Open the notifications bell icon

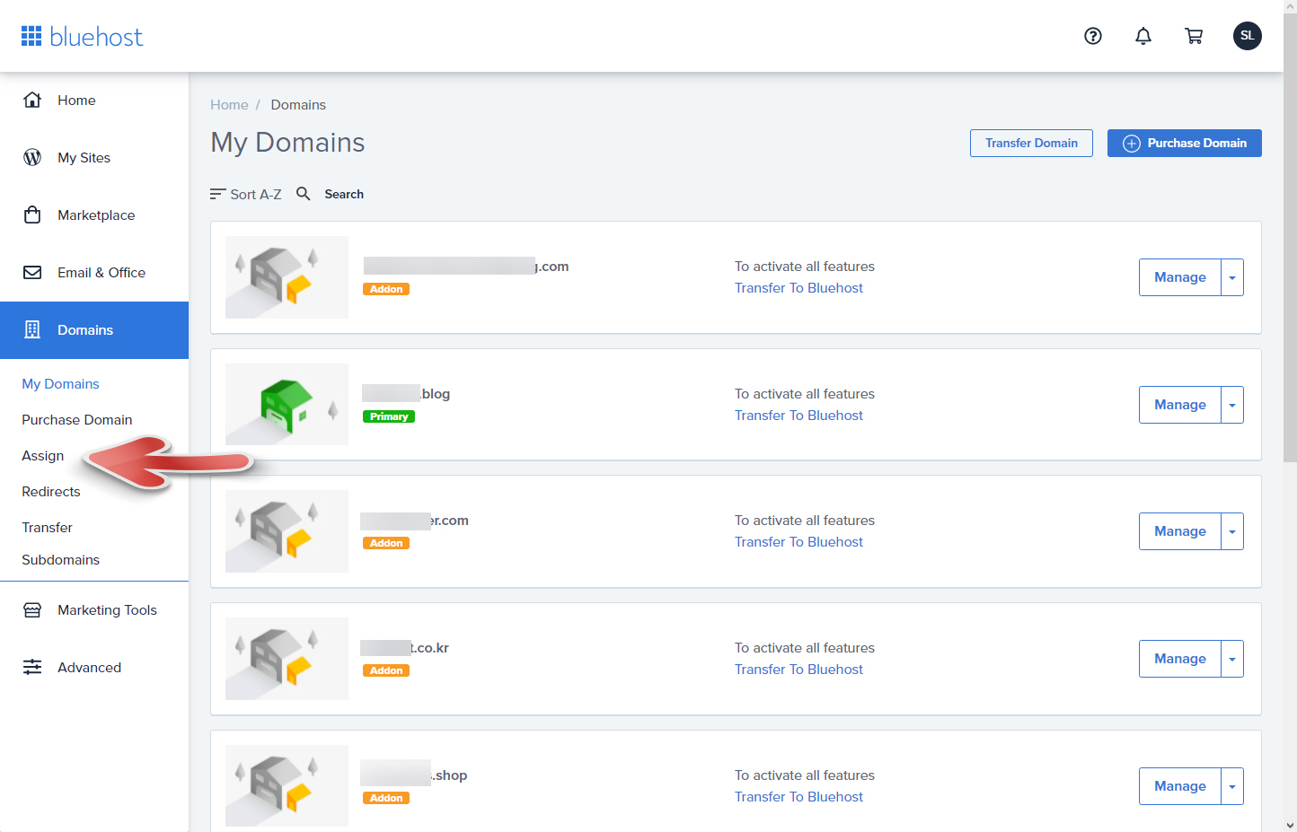[x=1143, y=36]
